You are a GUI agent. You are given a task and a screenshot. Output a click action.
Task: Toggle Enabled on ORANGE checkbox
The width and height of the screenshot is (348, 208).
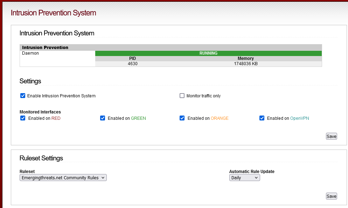(x=182, y=118)
